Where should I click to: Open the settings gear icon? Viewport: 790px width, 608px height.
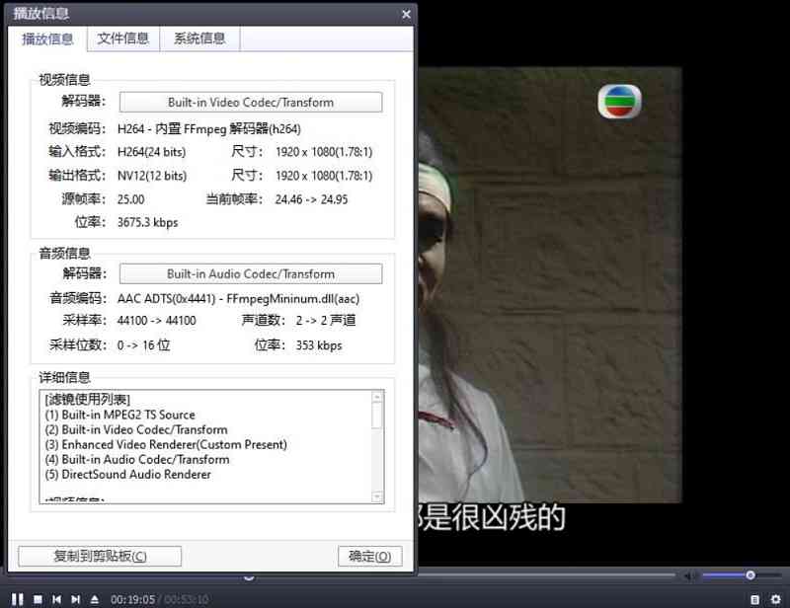coord(775,599)
